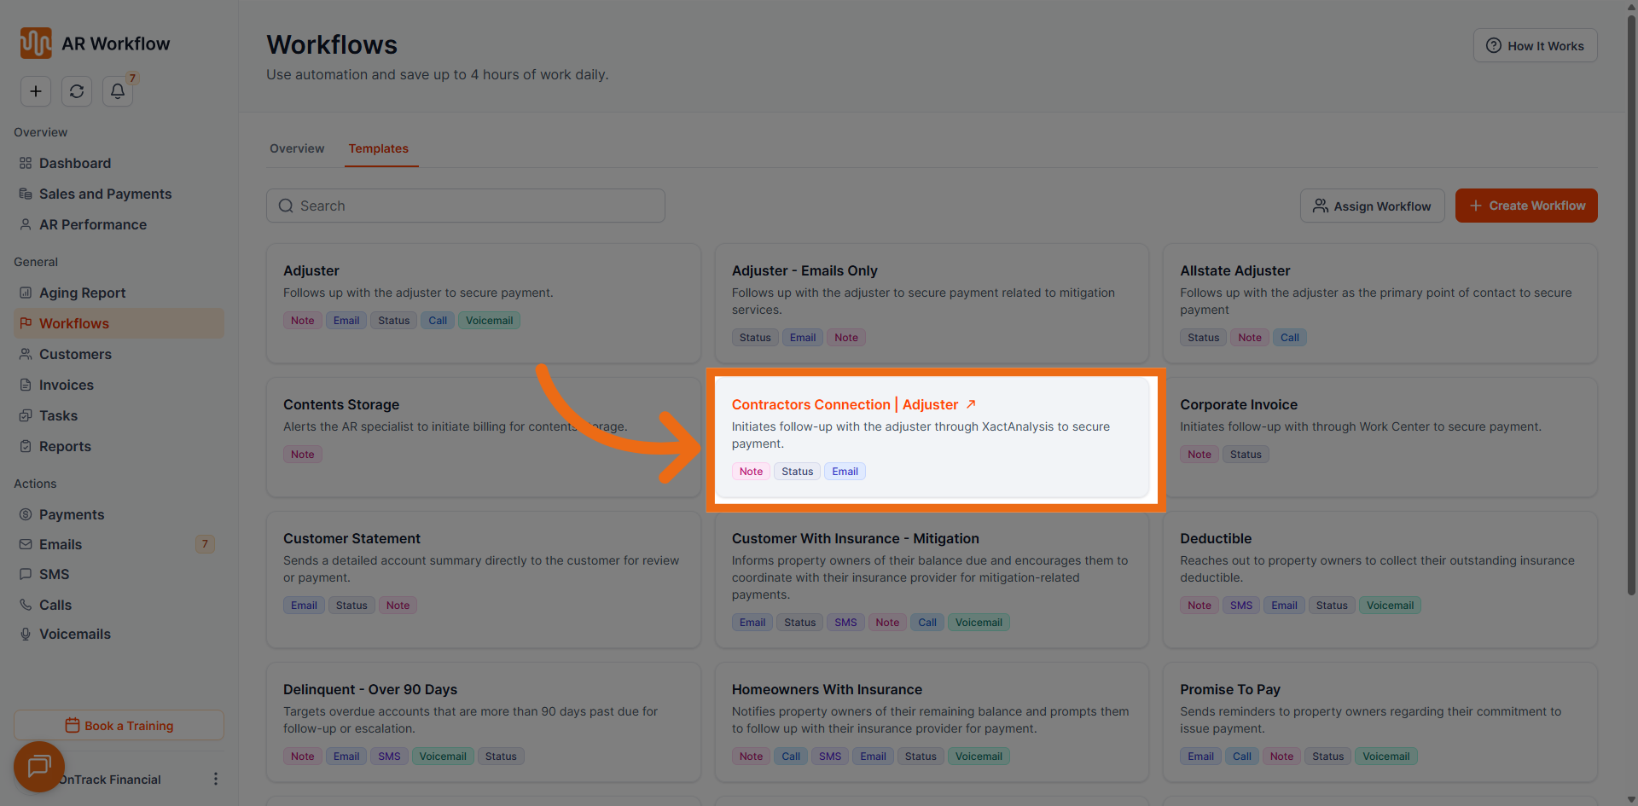
Task: Open the Customers list
Action: (119, 354)
